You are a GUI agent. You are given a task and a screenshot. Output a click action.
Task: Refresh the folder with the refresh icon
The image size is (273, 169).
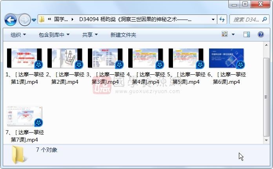click(222, 20)
